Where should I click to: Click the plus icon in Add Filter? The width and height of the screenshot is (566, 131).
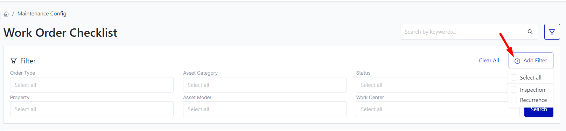[x=517, y=61]
